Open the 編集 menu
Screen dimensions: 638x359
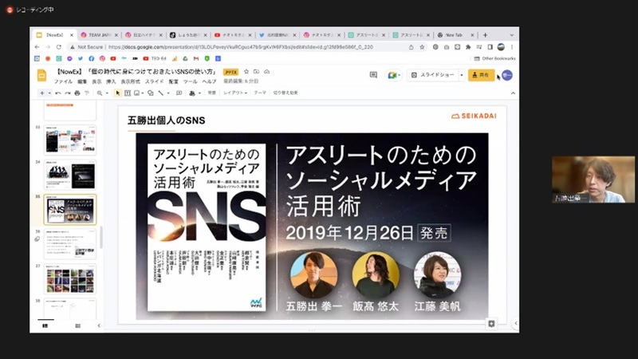(x=82, y=81)
